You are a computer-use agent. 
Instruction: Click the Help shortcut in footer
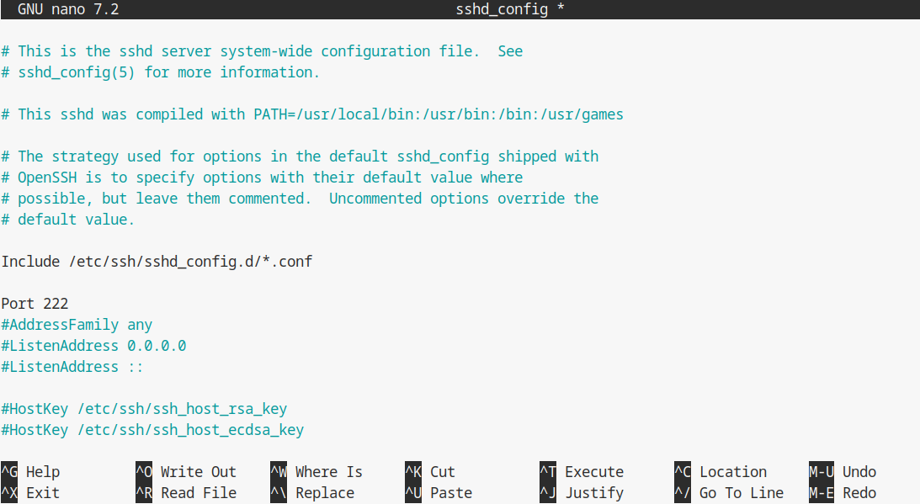[42, 472]
